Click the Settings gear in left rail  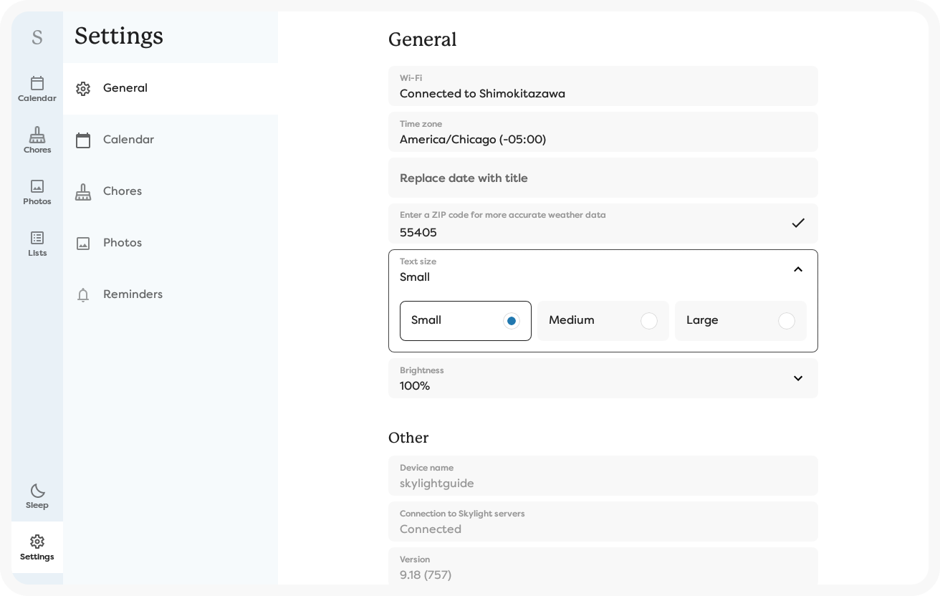(37, 547)
